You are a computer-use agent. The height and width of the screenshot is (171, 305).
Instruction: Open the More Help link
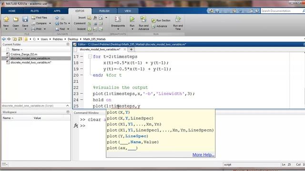(203, 155)
